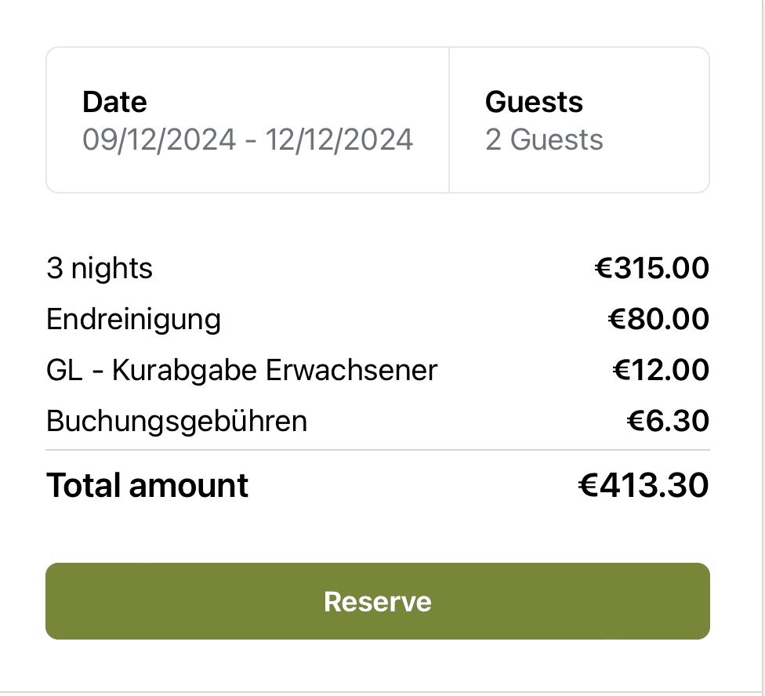Click the vertical divider between Date and Guests
Screen dimensions: 765x696
click(449, 120)
